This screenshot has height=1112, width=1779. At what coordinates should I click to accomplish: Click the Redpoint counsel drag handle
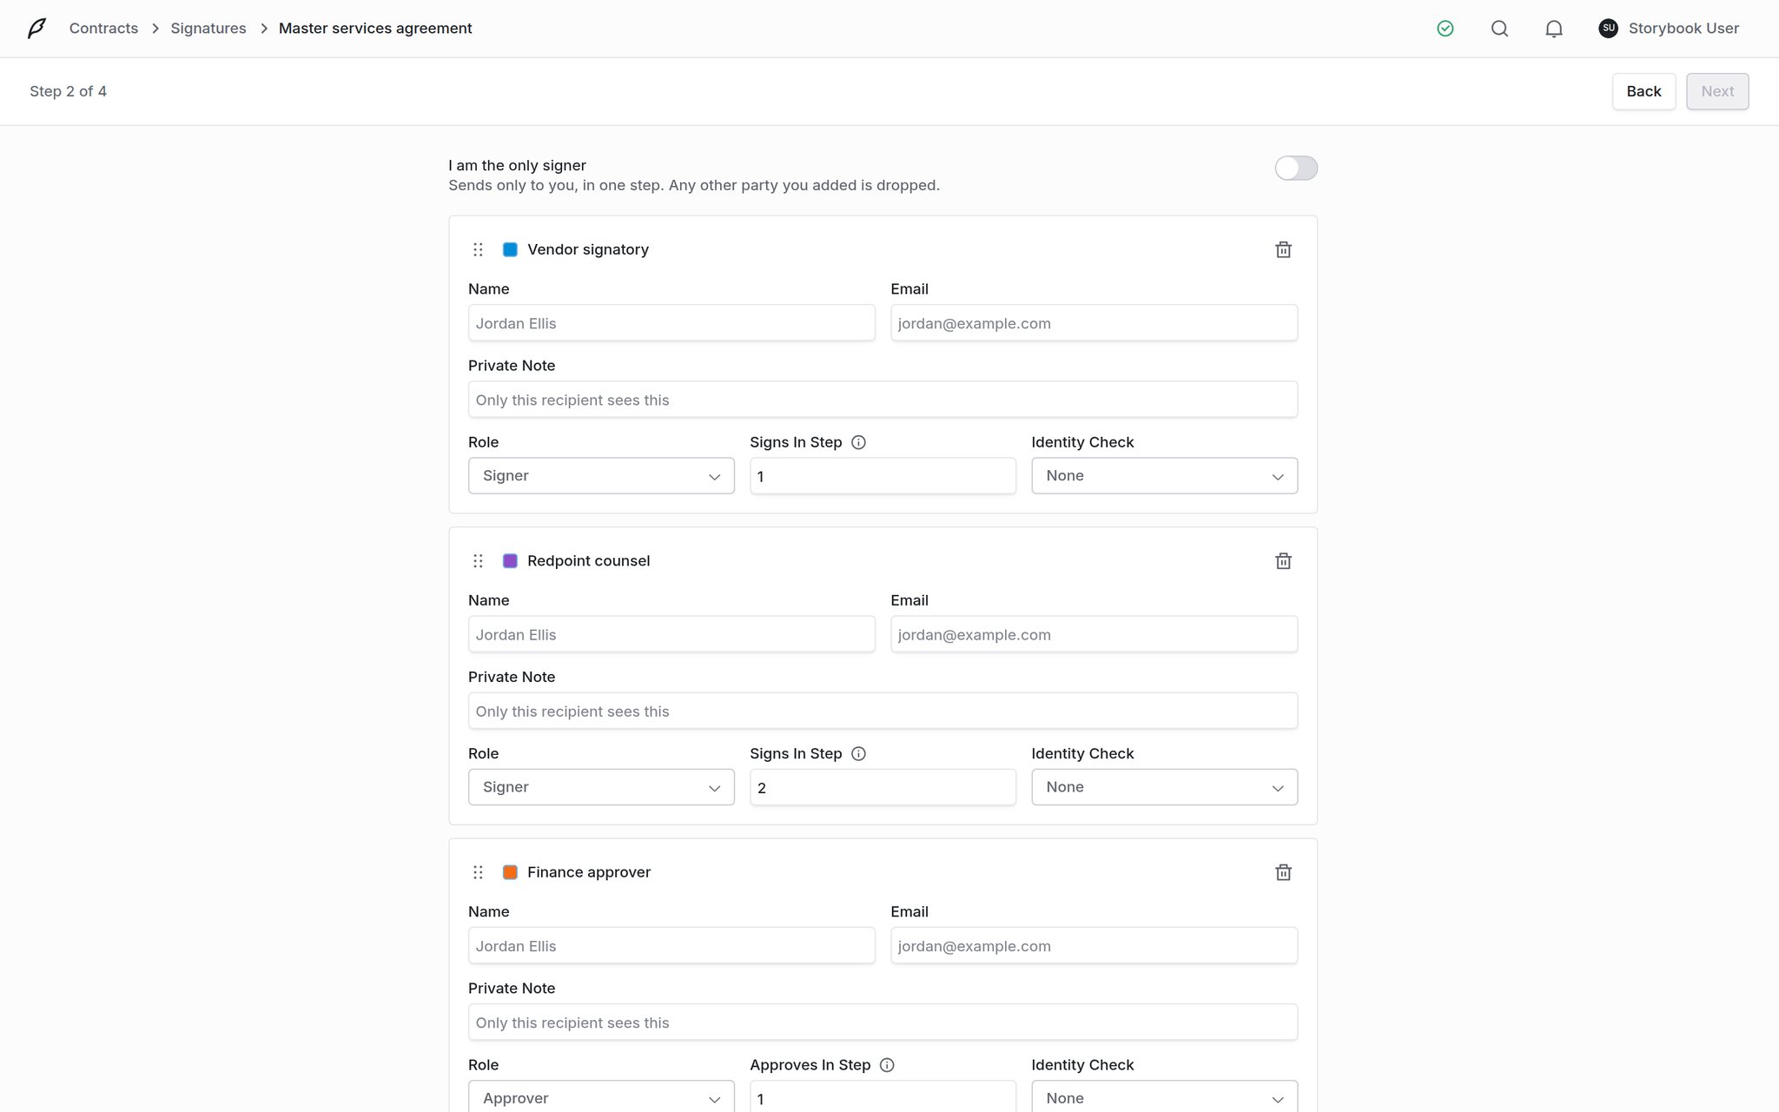click(478, 560)
